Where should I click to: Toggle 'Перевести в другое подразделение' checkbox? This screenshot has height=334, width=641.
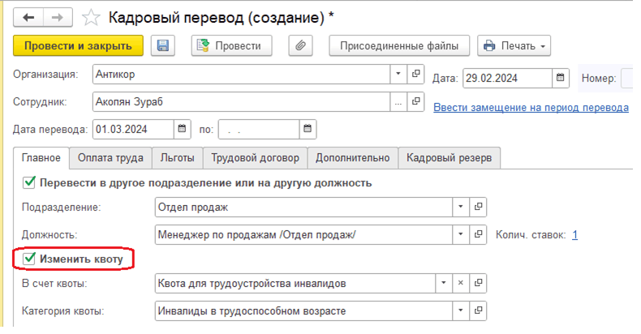(30, 182)
